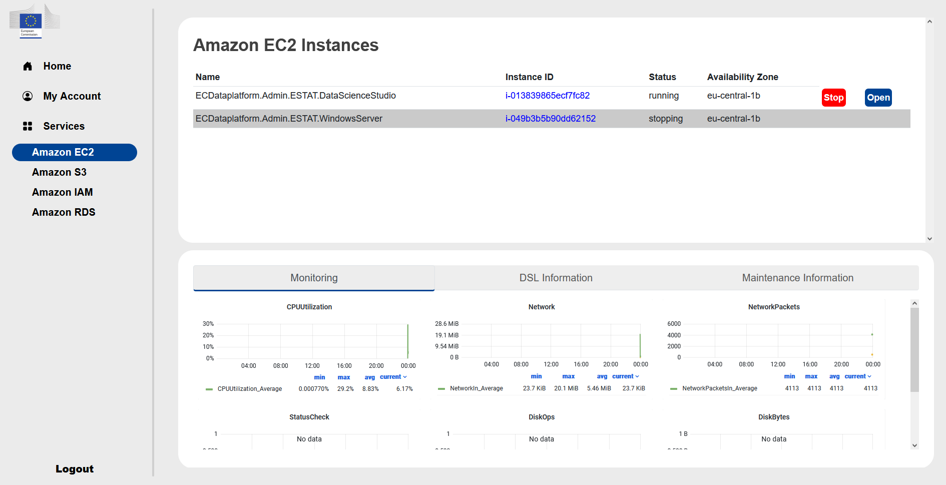This screenshot has height=485, width=946.
Task: Sort CPUUtilization legend by max
Action: click(x=344, y=377)
